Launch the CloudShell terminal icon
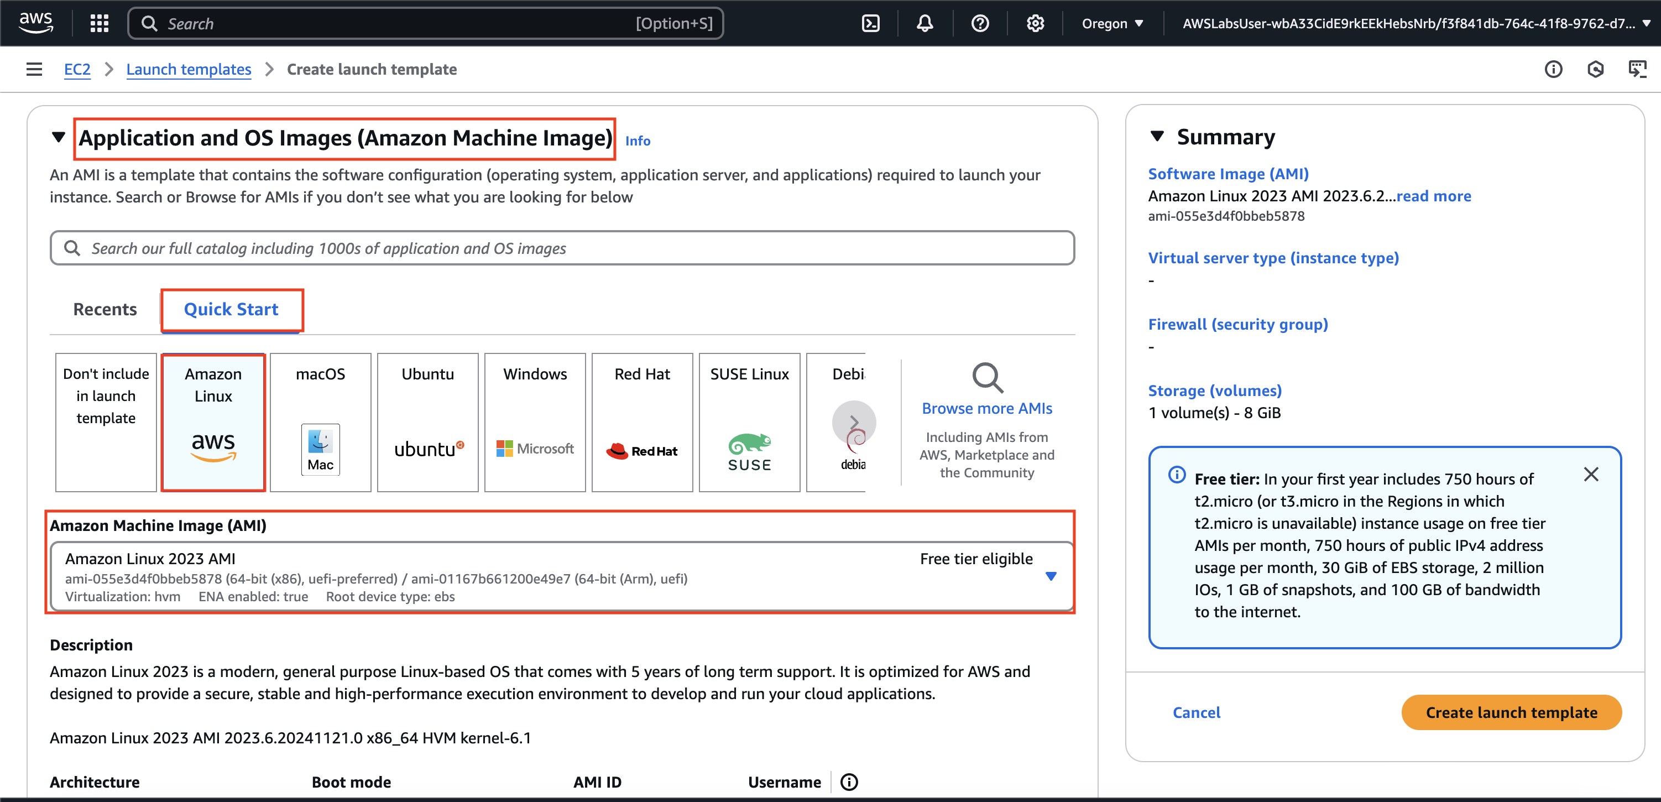Screen dimensions: 1661x802 click(870, 23)
